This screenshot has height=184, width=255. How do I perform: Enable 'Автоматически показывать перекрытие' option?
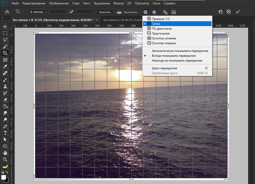point(180,51)
